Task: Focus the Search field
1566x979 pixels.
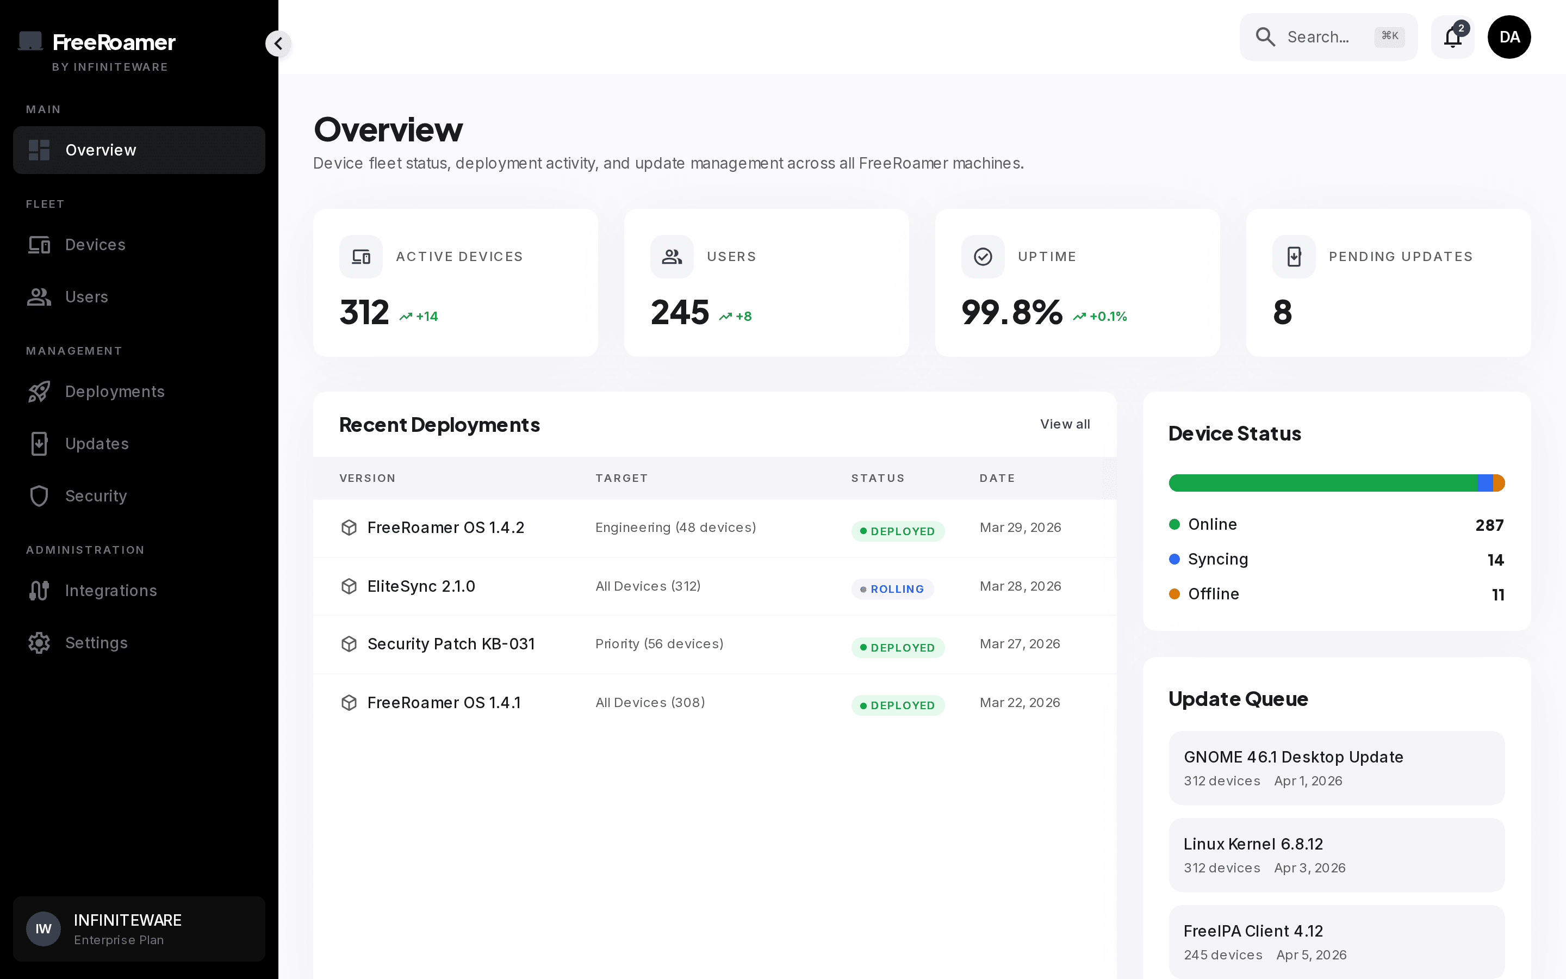Action: 1328,37
